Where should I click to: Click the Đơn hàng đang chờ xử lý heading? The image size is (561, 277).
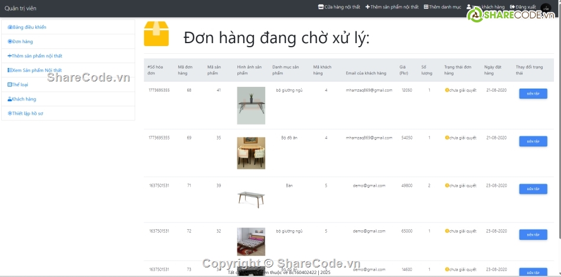click(x=276, y=37)
